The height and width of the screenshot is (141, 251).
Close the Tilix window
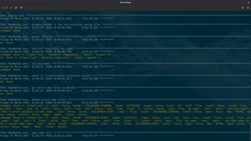(x=249, y=2)
